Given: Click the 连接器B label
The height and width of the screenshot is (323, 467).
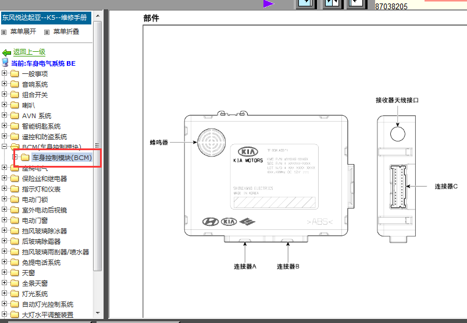Looking at the screenshot, I should pyautogui.click(x=288, y=267).
